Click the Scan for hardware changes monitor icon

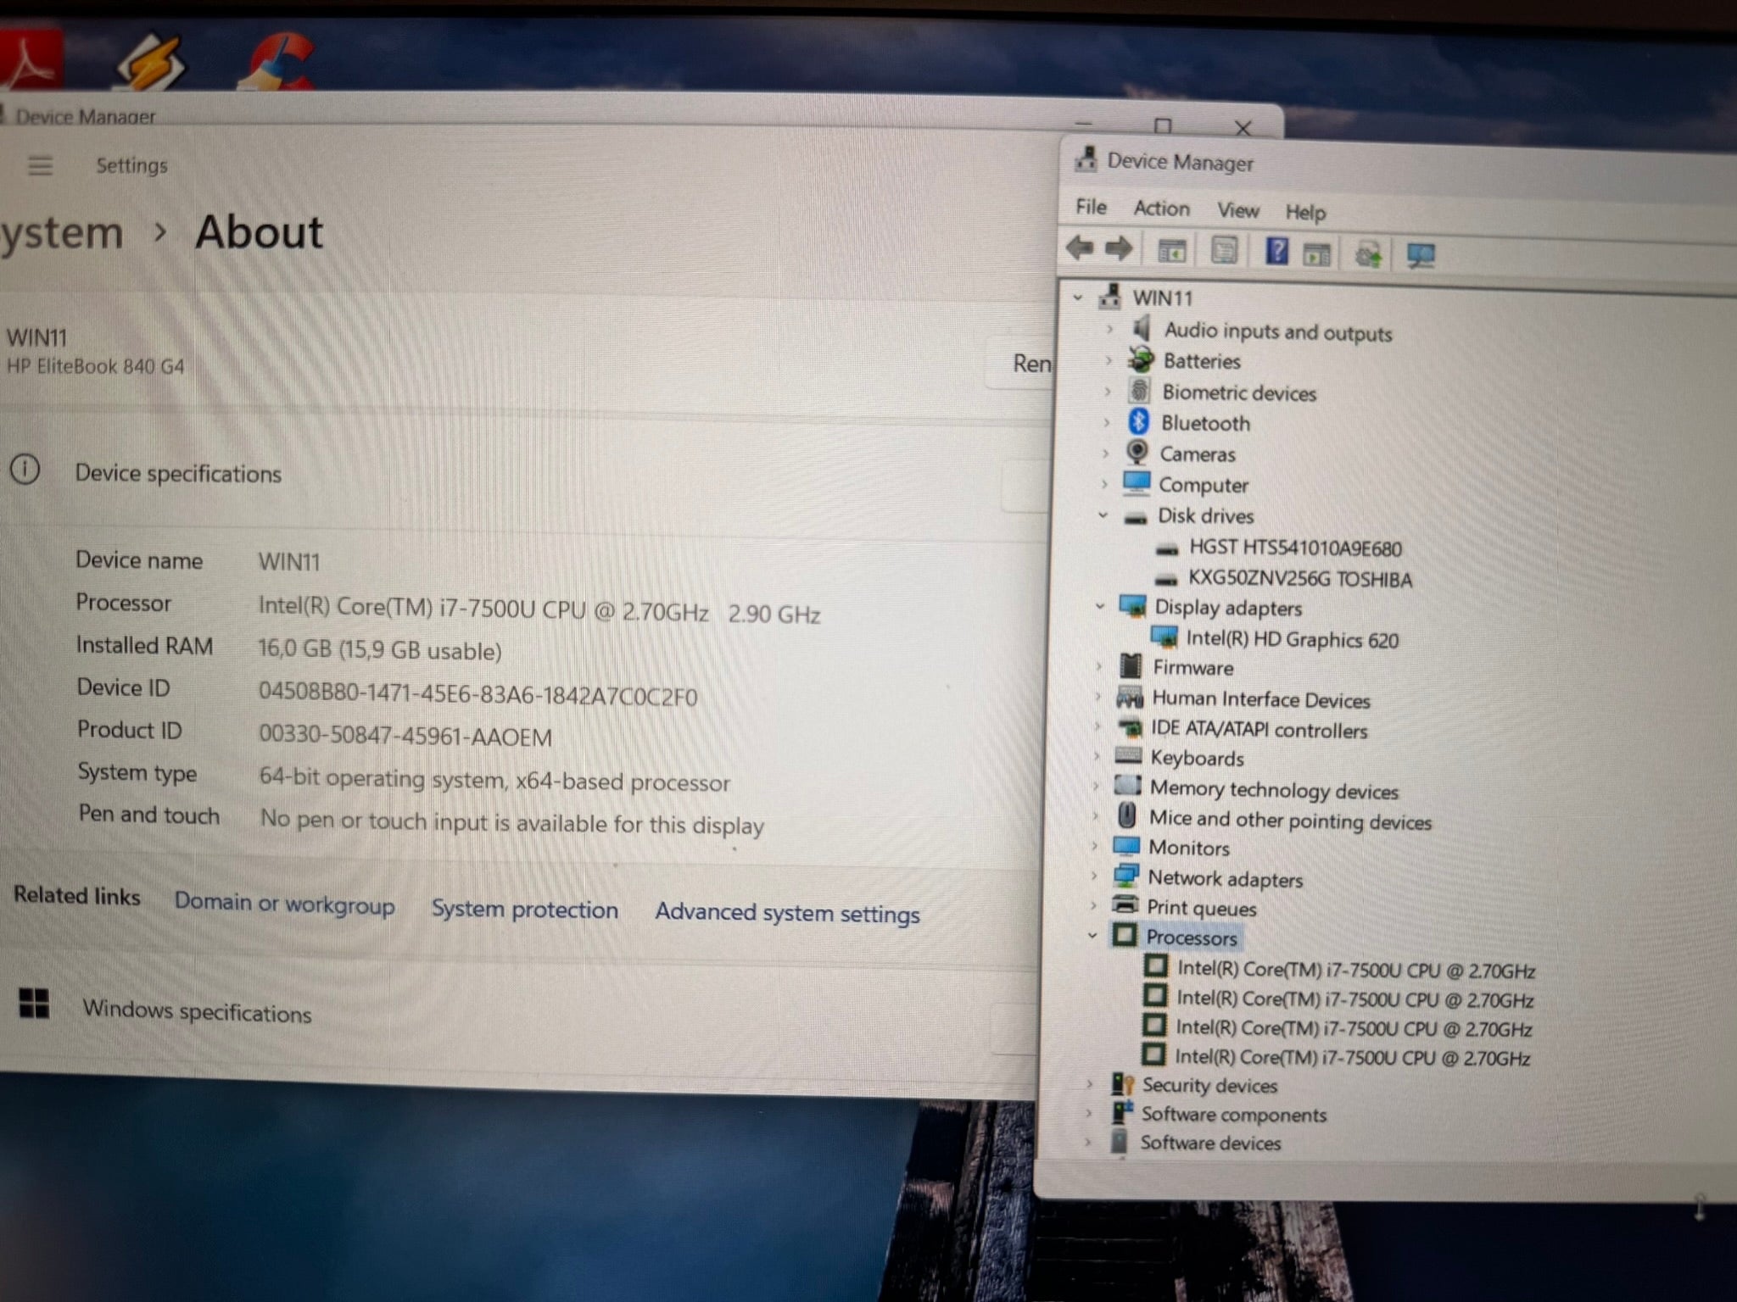(x=1420, y=255)
